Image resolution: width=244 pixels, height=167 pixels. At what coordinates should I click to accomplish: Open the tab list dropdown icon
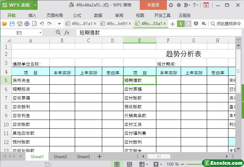204,24
